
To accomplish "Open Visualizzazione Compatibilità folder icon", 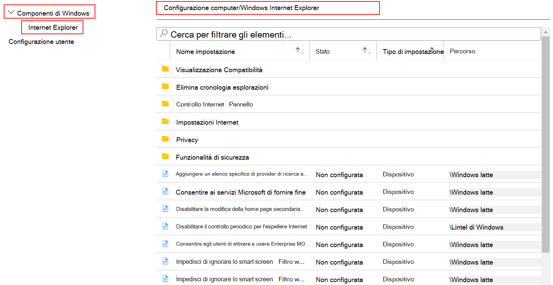I will 165,69.
